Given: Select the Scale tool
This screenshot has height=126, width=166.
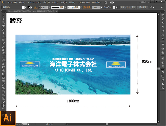Looking at the screenshot, I should 3,60.
